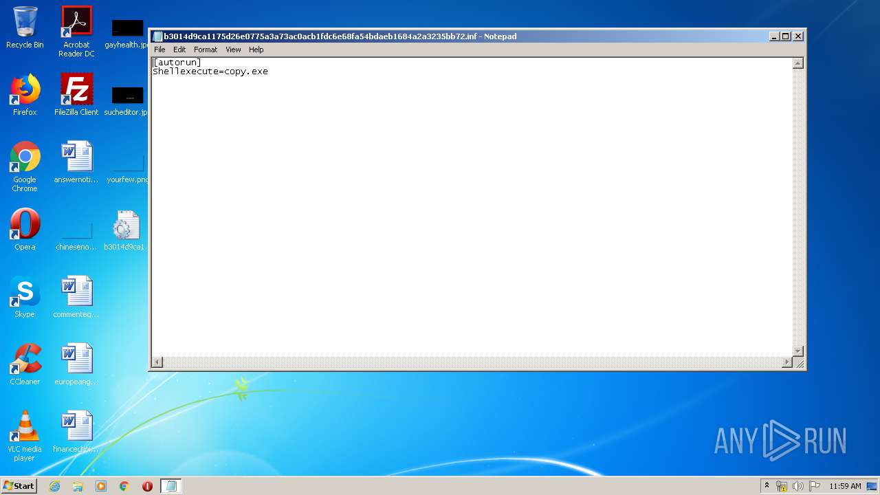
Task: Open the Format menu in Notepad
Action: pos(206,49)
